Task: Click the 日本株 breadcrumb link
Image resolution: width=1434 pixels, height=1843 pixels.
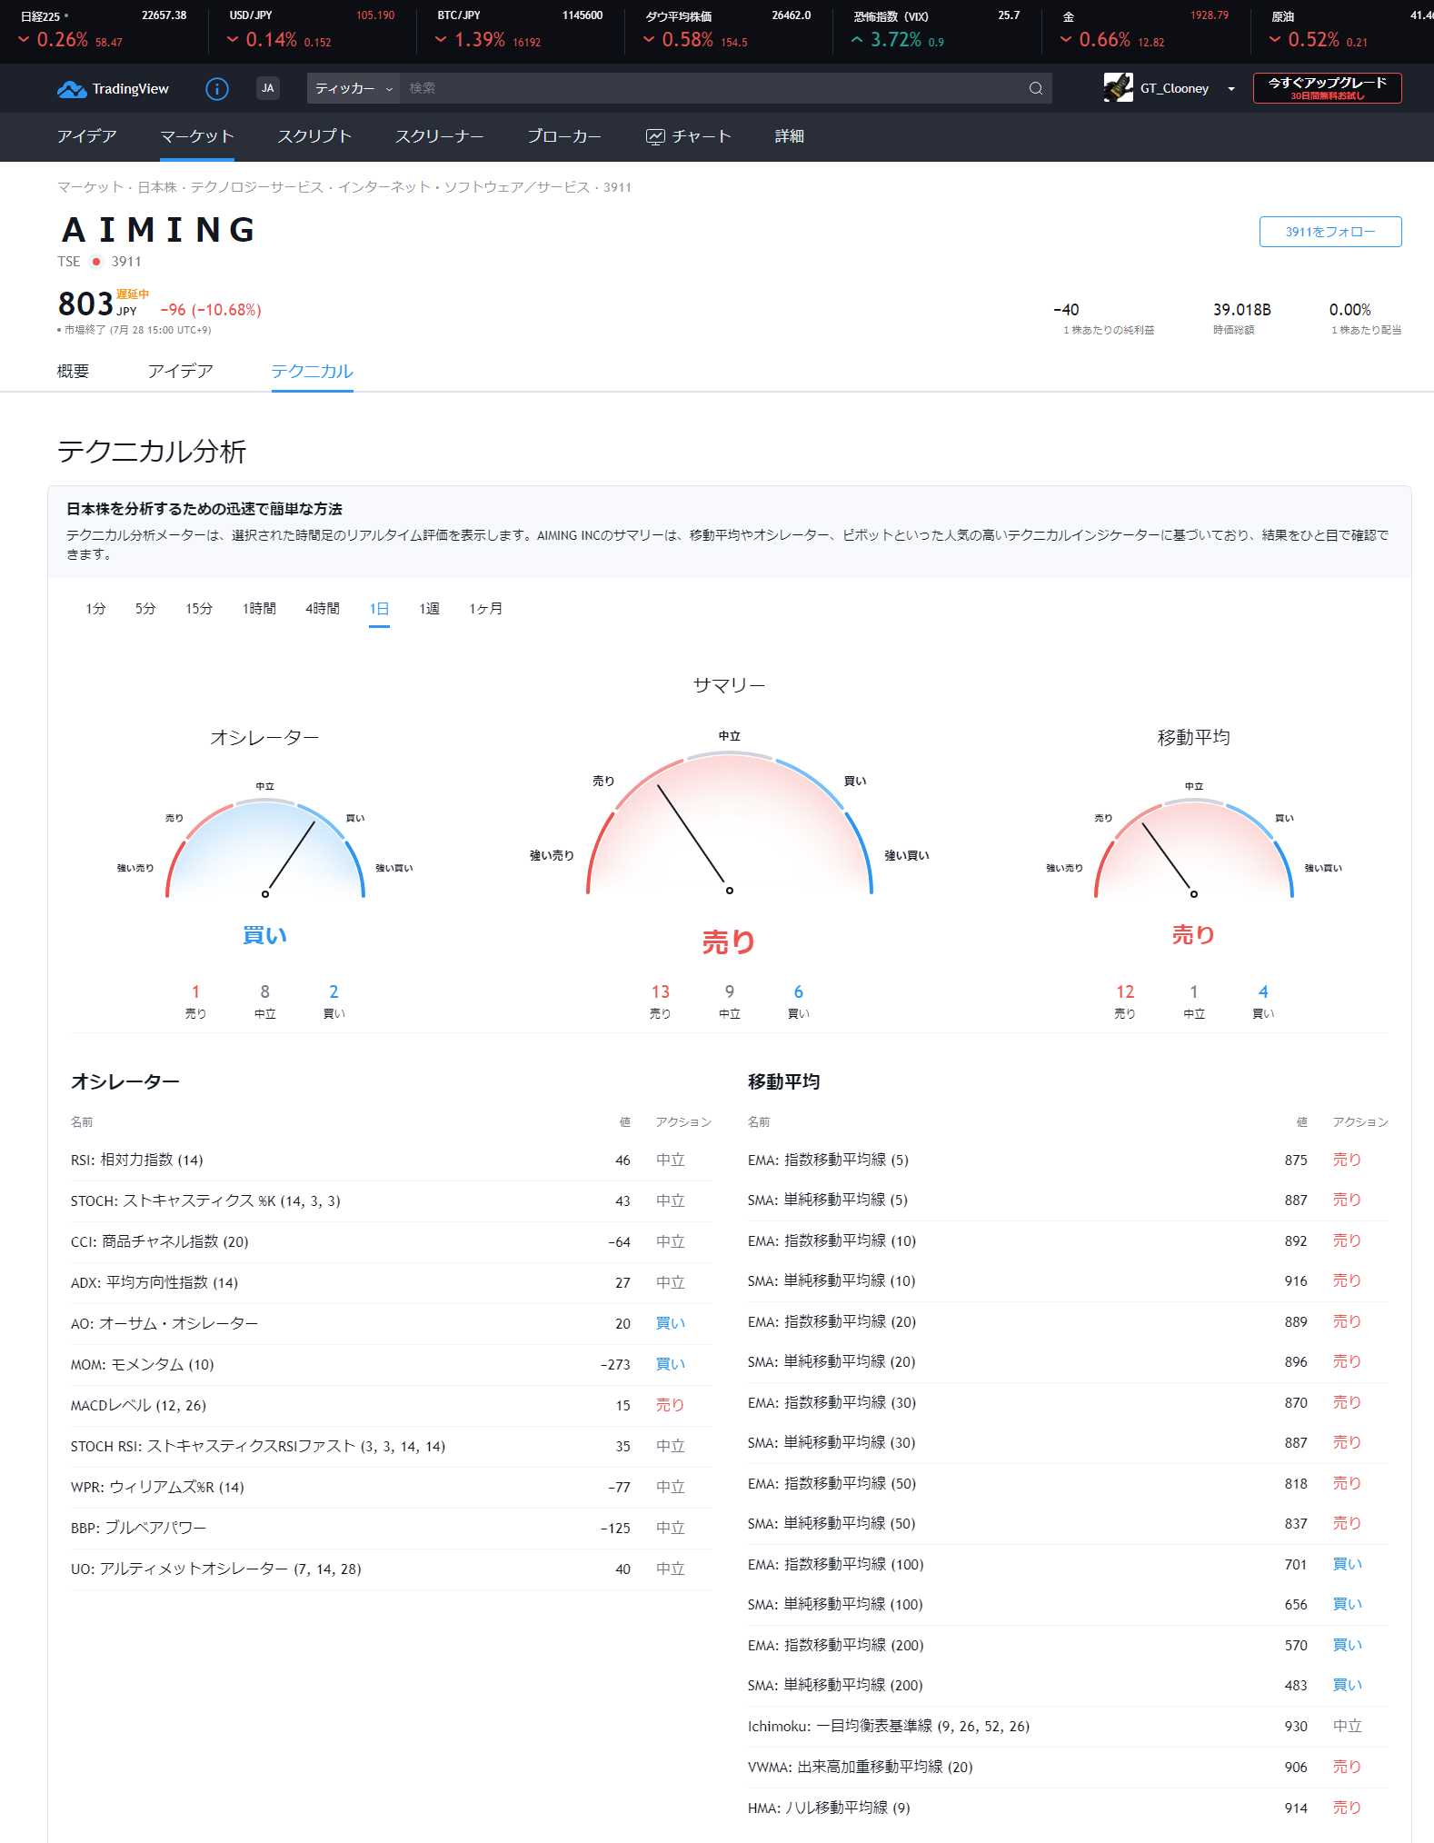Action: (x=157, y=187)
